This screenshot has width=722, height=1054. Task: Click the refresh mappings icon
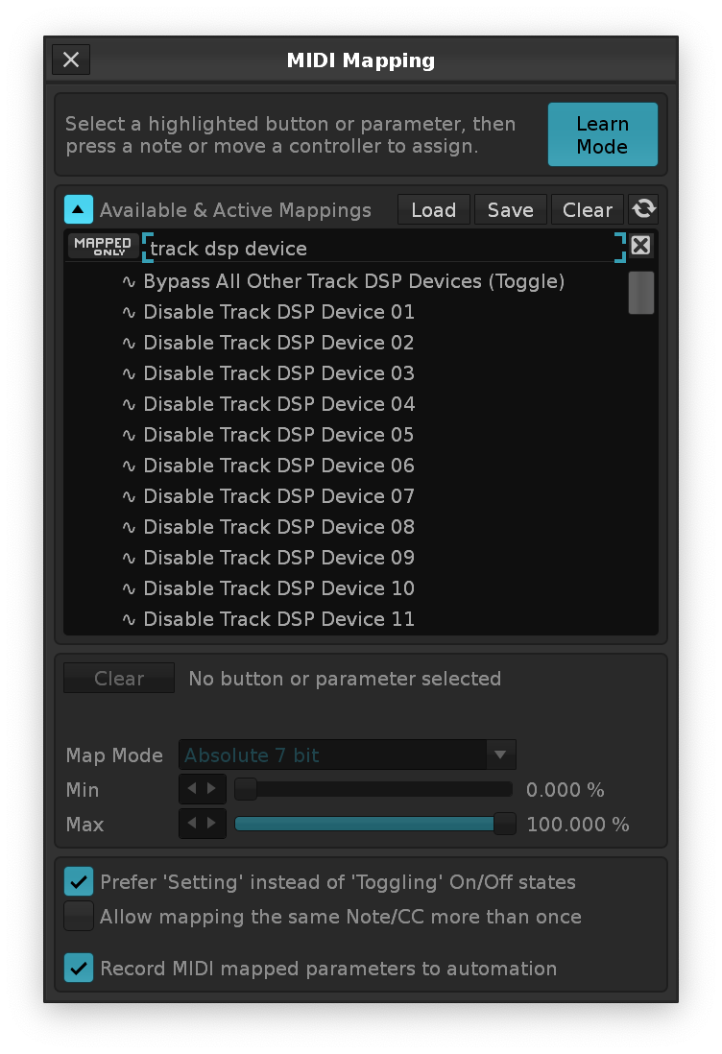(x=642, y=209)
